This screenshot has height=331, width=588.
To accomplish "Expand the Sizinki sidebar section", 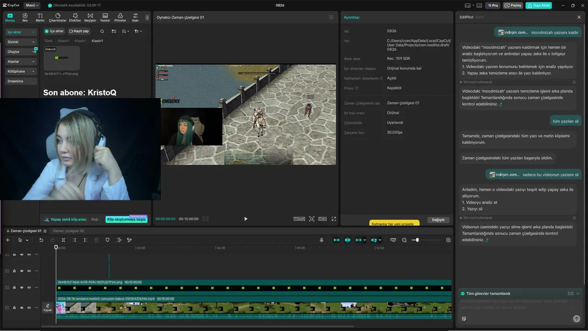I will 21,42.
